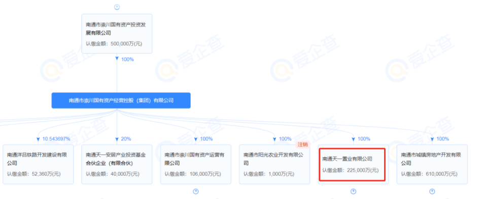The height and width of the screenshot is (199, 487).
Task: Expand the plus below 南通市崇川国有资产运营有限公司
Action: (x=196, y=191)
